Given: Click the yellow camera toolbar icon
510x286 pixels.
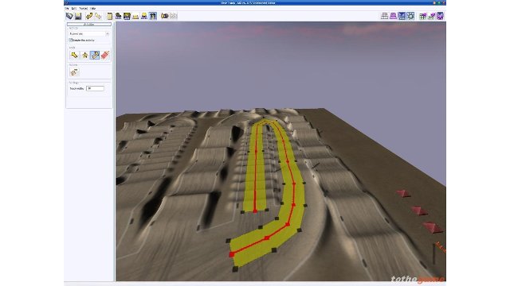Looking at the screenshot, I should tap(165, 16).
